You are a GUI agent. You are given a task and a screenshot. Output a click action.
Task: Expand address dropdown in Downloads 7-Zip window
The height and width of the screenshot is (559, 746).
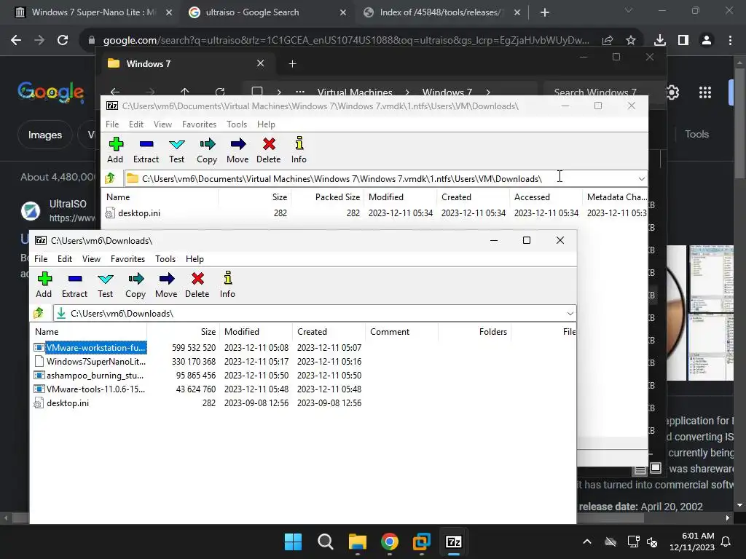point(570,313)
